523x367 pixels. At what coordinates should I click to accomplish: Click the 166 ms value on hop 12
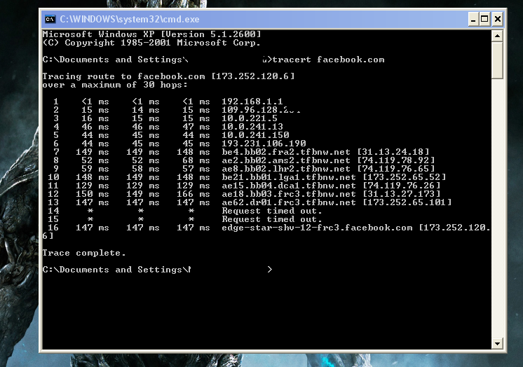pyautogui.click(x=193, y=194)
